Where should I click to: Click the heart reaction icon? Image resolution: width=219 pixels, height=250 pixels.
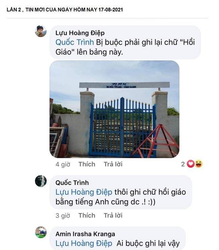190,164
